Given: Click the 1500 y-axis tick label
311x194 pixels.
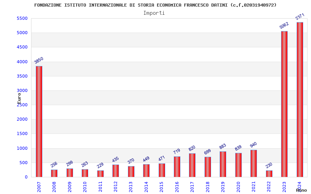Looking at the screenshot, I should [22, 133].
